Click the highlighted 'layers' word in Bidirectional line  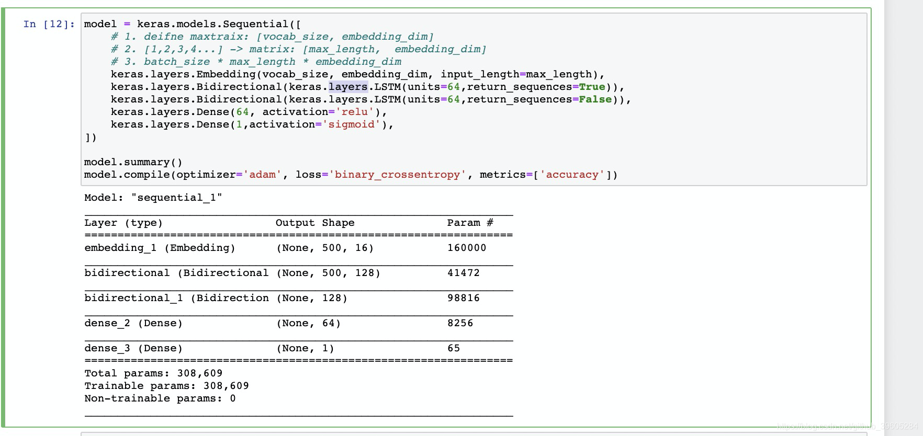(348, 87)
